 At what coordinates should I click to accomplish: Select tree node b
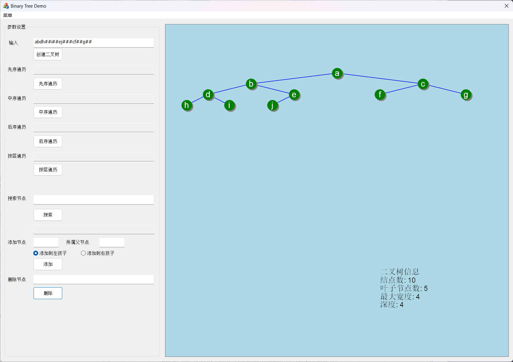coord(251,84)
